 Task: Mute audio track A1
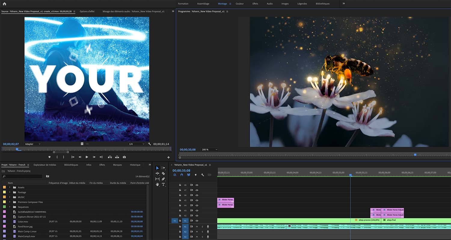[x=197, y=226]
